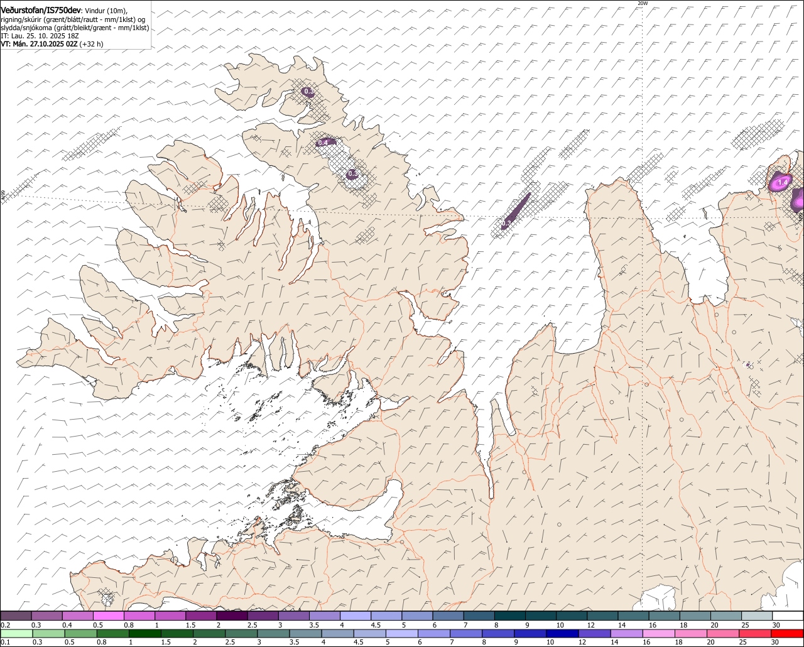804x647 pixels.
Task: Pick bottom-row deep blue swatch between 10 and 12
Action: pos(563,633)
